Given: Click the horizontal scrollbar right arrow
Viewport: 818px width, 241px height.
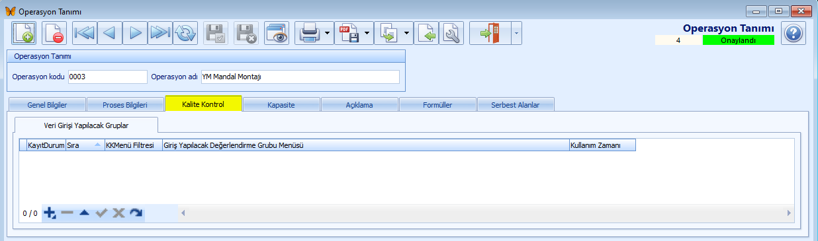Looking at the screenshot, I should pos(789,213).
